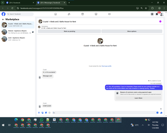Open the Marketplace storefront icon in top bar
This screenshot has height=133, width=167.
96,14
